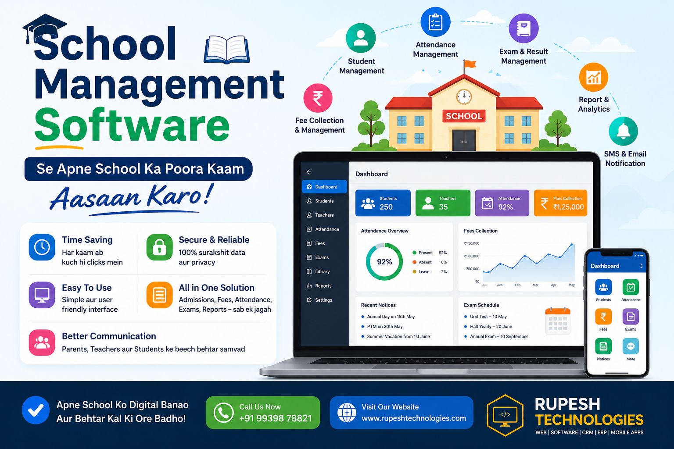Click the globe icon in Visit Our Website
This screenshot has height=449, width=674.
(347, 413)
